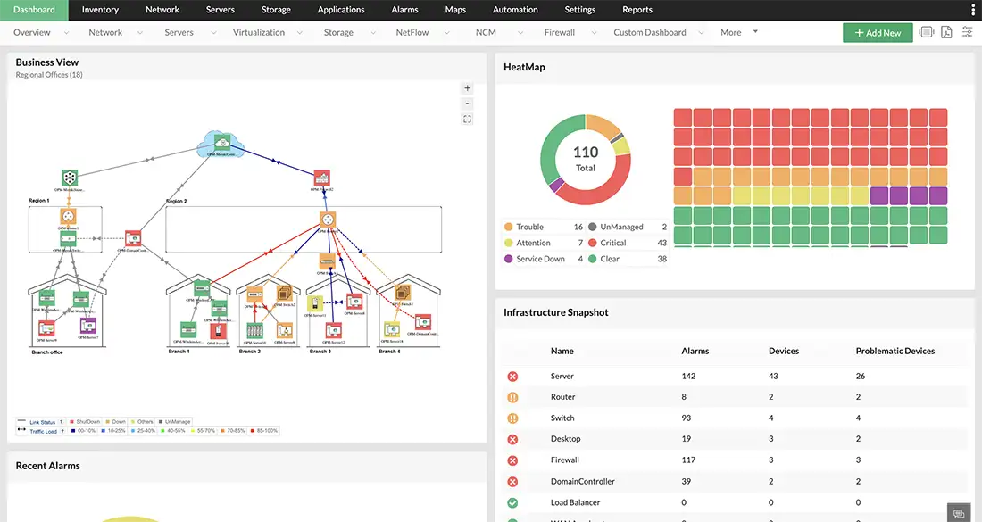Switch to the Alarms menu
The width and height of the screenshot is (982, 522).
point(404,9)
